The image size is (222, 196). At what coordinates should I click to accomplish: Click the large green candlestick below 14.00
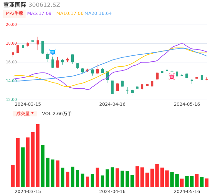coord(112,87)
